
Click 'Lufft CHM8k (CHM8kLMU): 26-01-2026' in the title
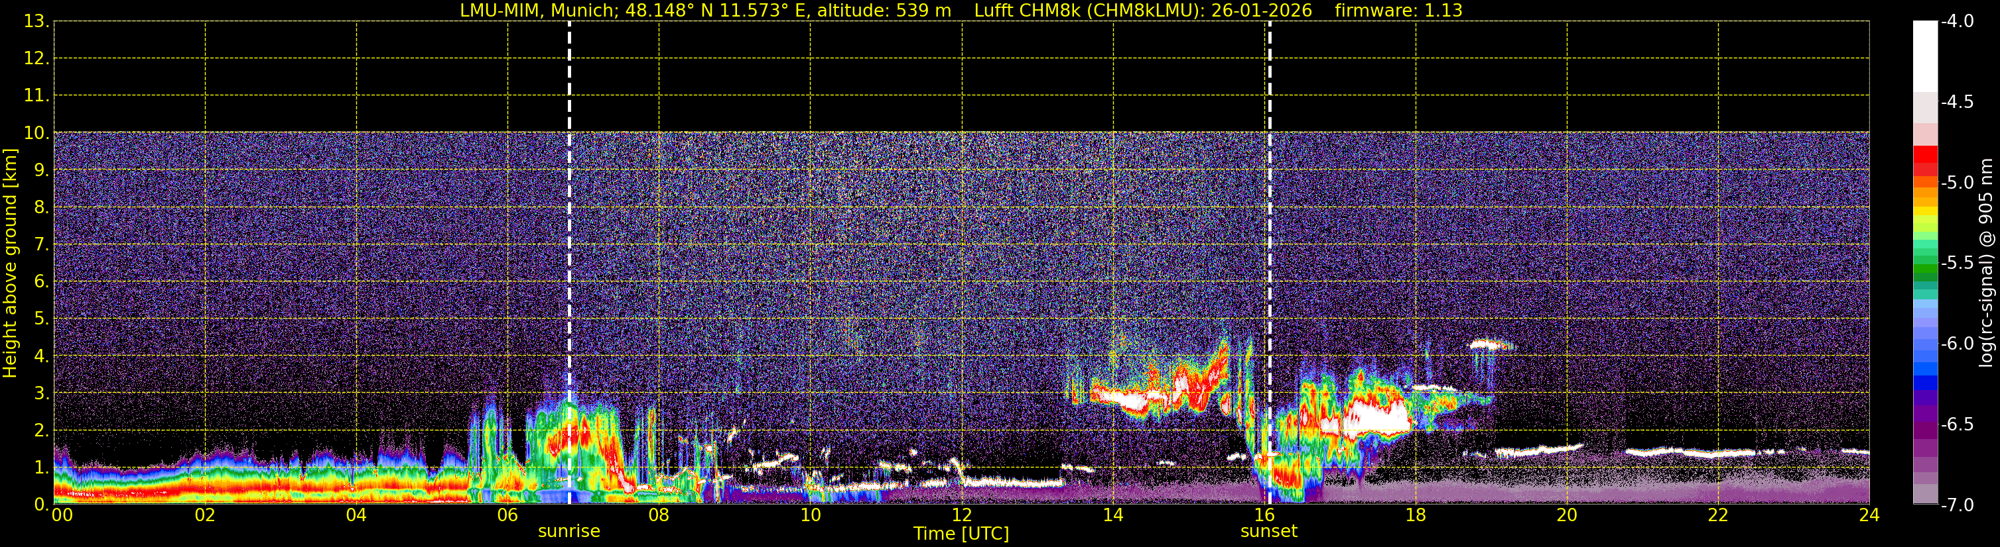coord(1143,11)
